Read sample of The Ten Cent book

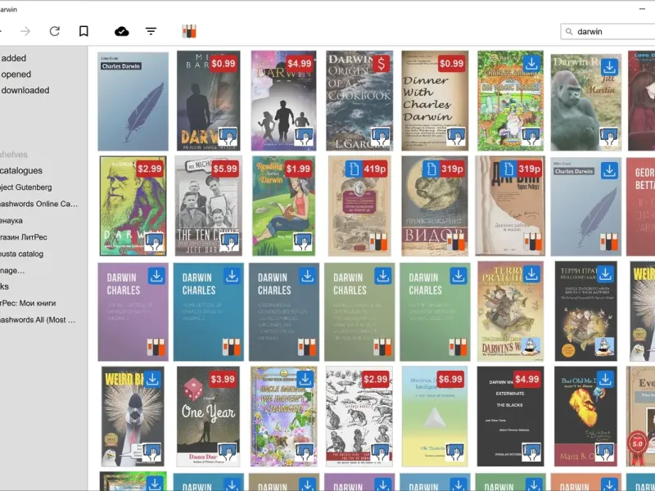click(229, 241)
